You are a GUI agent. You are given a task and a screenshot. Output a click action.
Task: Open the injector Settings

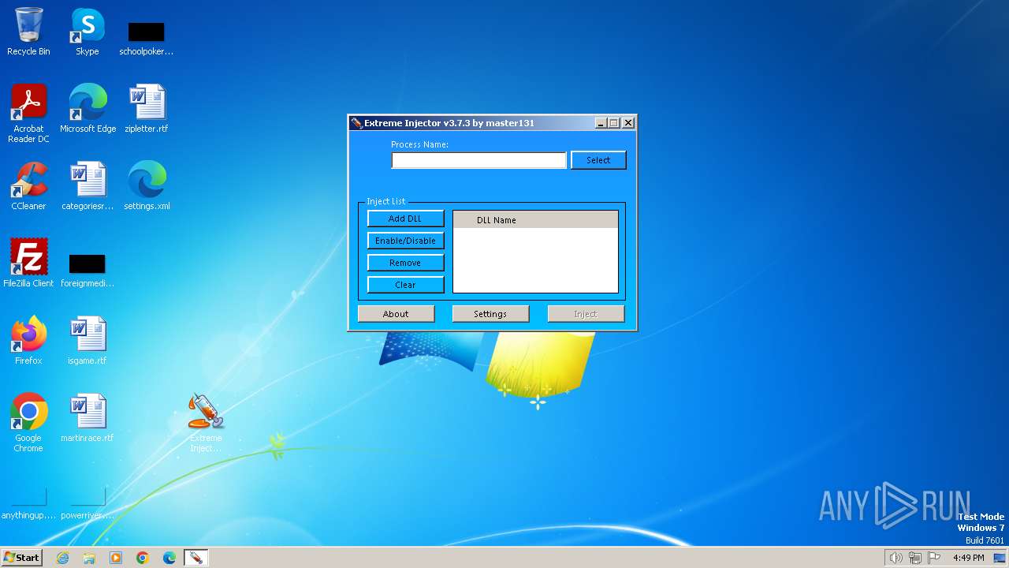click(x=490, y=314)
